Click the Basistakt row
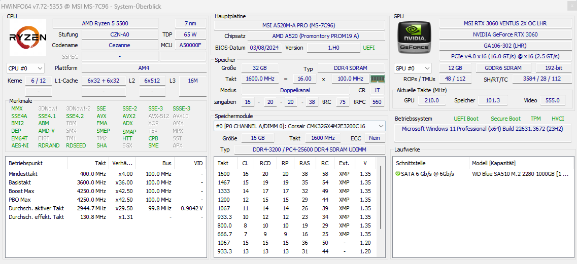577x264 pixels. coord(106,182)
